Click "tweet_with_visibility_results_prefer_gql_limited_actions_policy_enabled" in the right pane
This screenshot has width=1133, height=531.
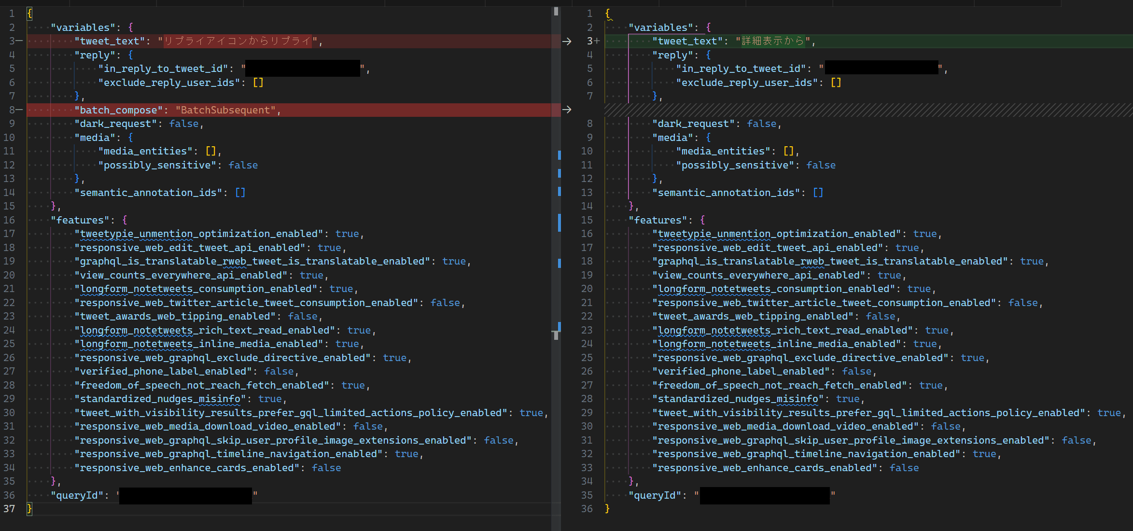[x=869, y=413]
